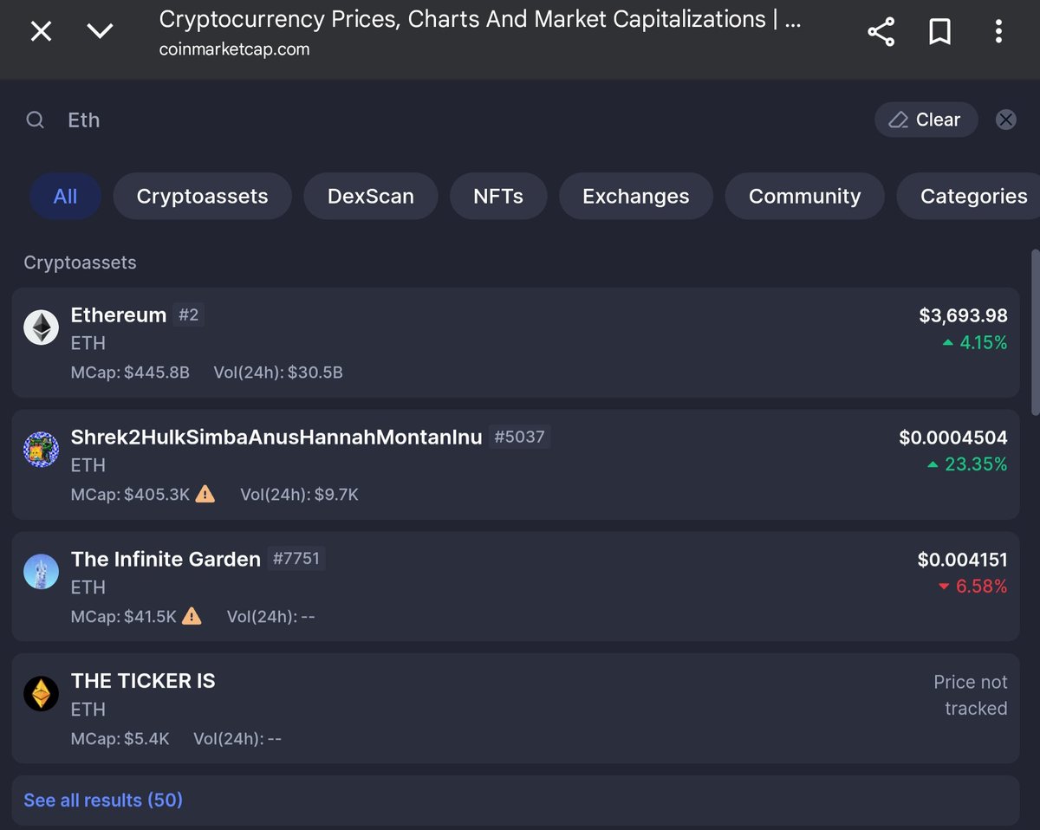Click Ethereum's MCap: $445.8B text
Screen dimensions: 1040x830
point(130,373)
